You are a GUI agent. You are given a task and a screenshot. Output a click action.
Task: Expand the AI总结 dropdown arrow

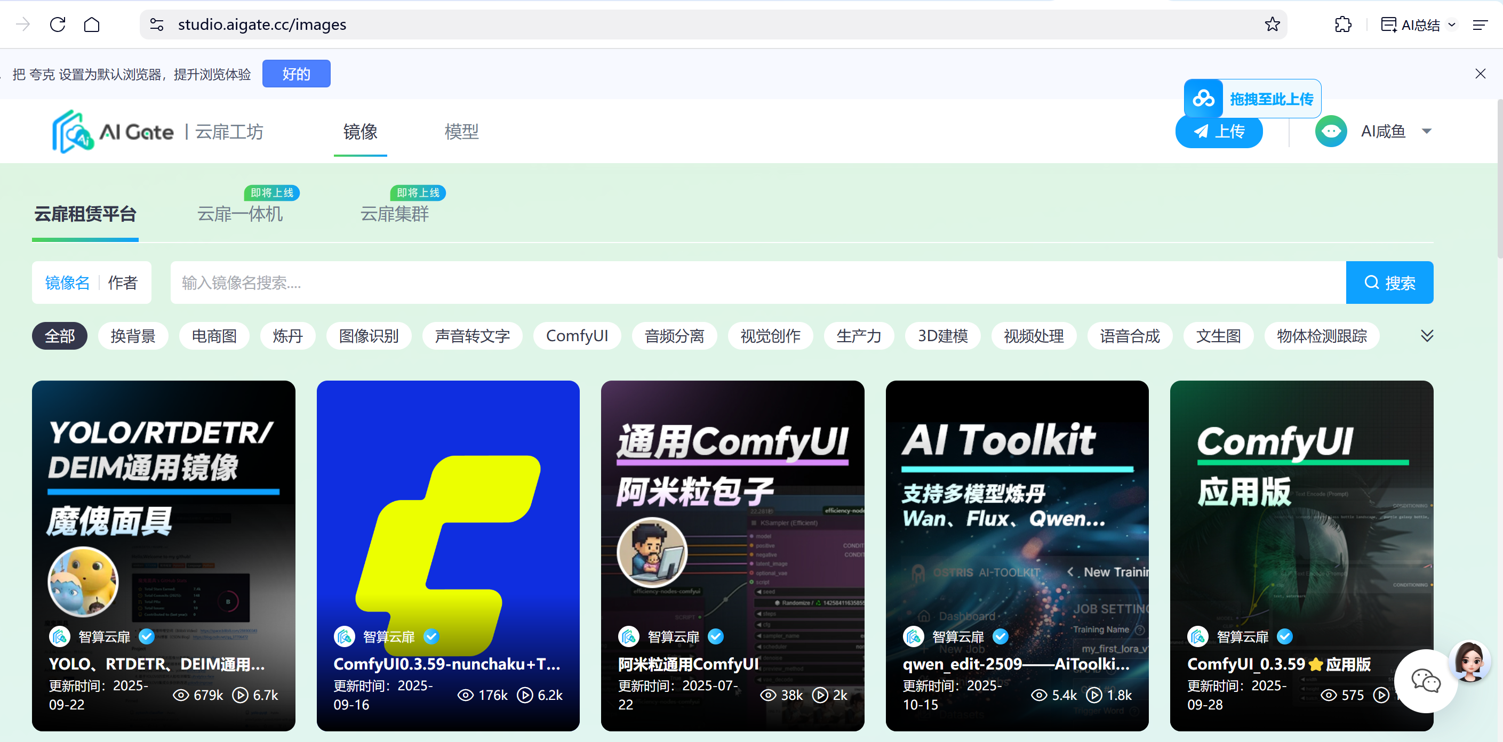coord(1452,25)
